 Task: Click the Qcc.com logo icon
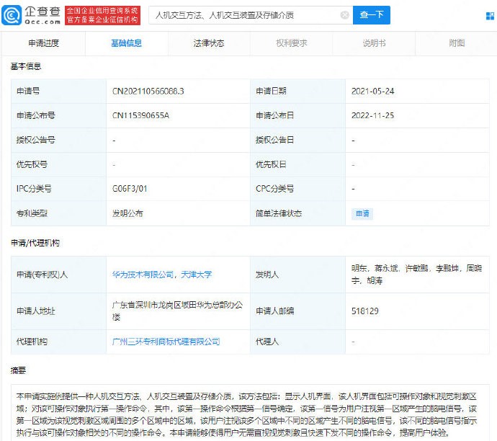click(x=12, y=15)
